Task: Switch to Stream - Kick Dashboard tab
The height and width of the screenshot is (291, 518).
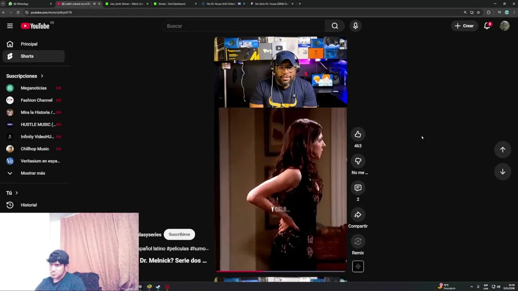Action: [175, 4]
